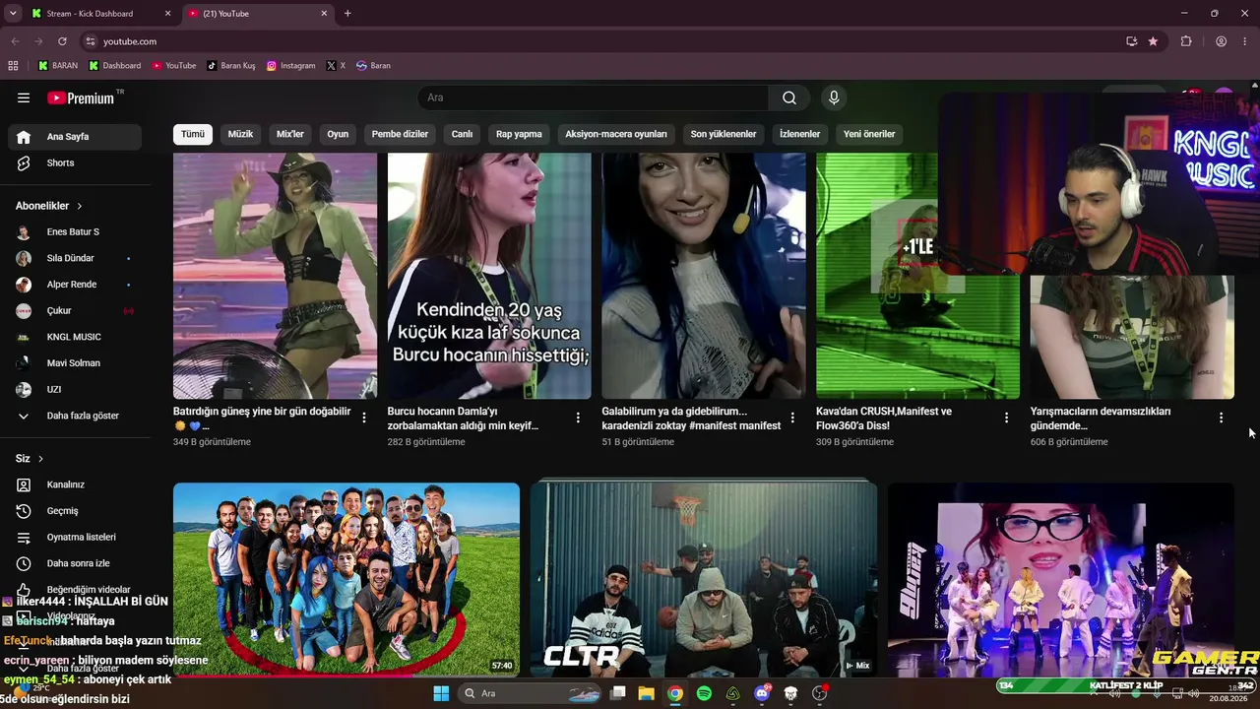Open Oynatma listeleri playlists

(x=75, y=537)
